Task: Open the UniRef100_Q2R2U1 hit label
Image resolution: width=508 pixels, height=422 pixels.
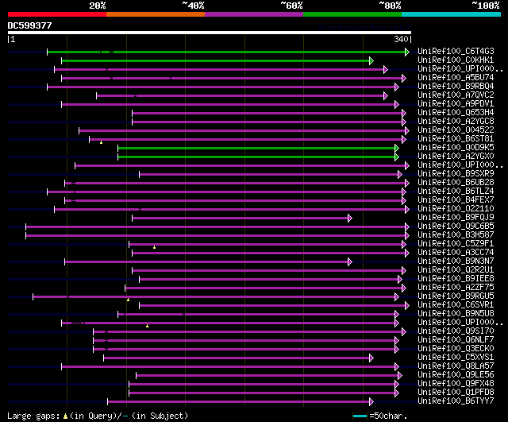Action: coord(456,270)
